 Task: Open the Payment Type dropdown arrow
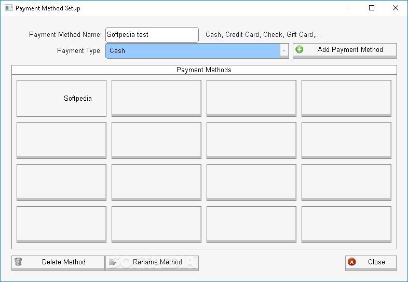[x=284, y=51]
